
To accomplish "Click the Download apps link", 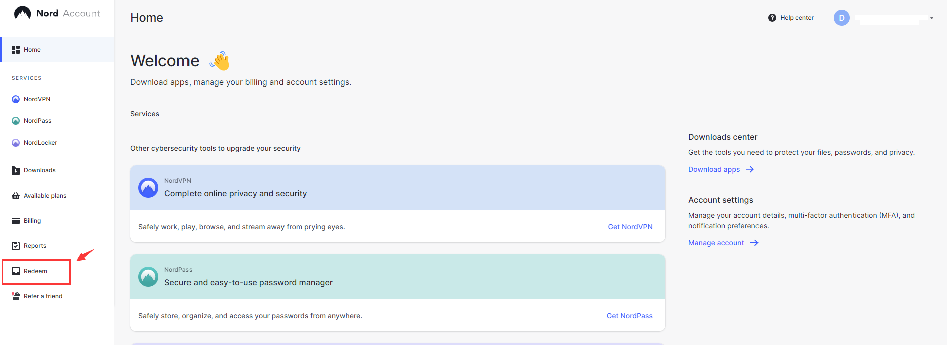I will [x=714, y=169].
